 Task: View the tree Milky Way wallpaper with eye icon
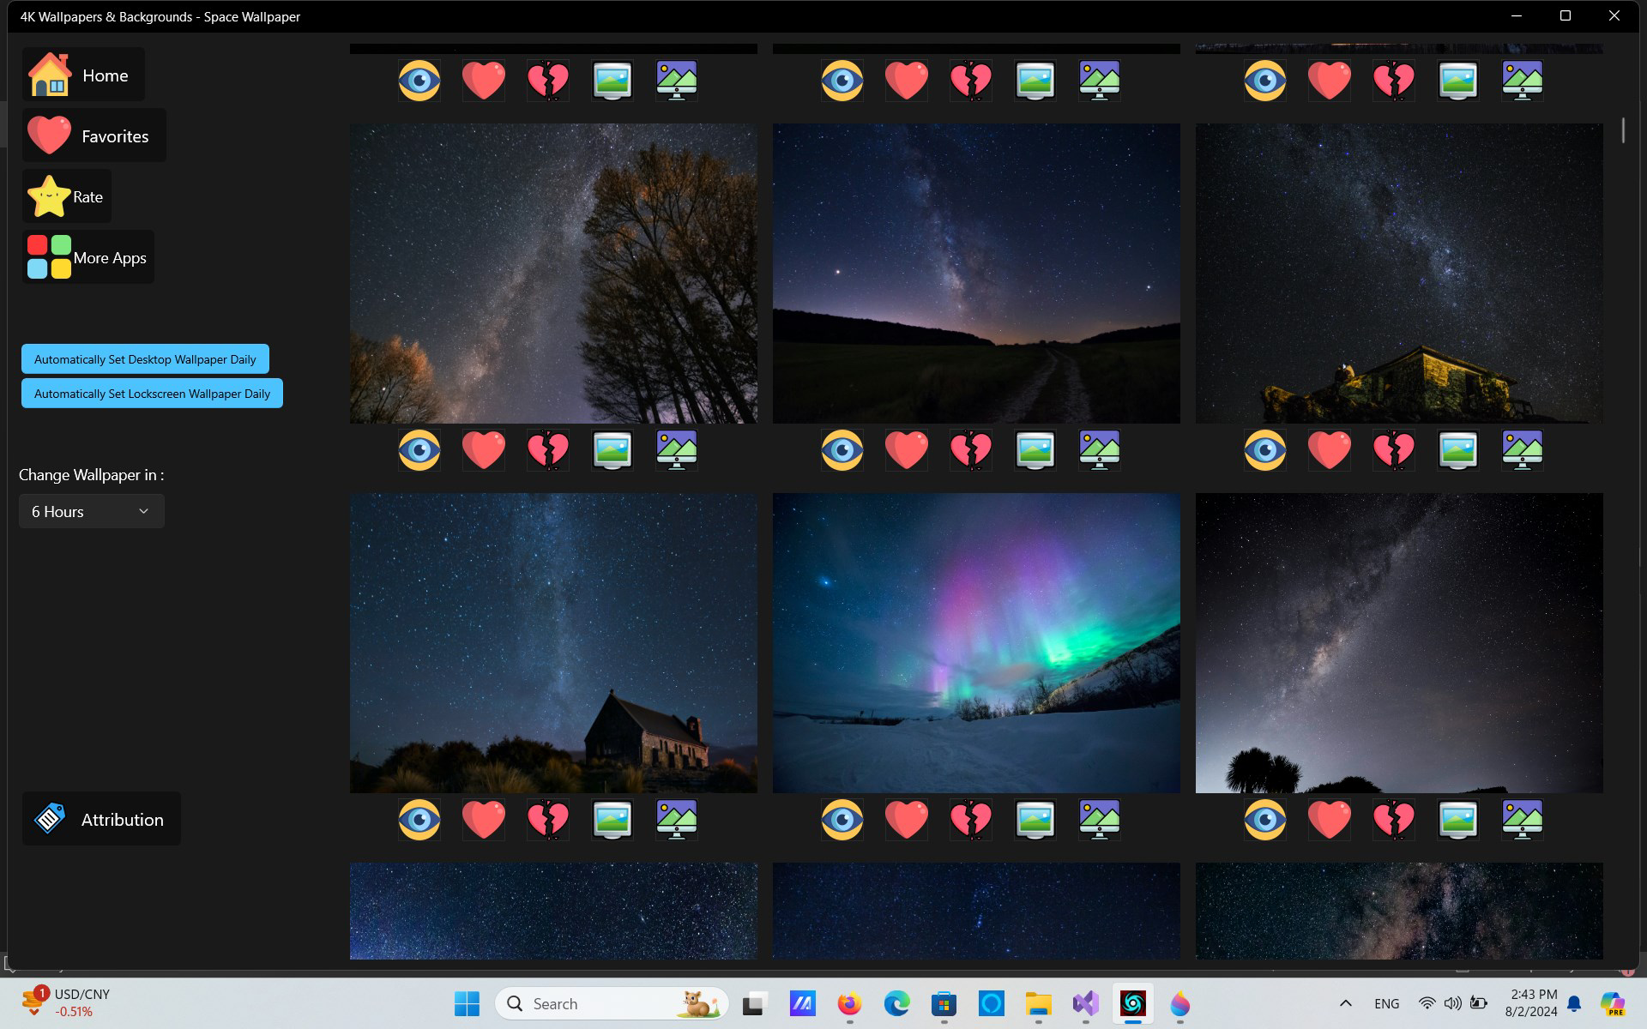[x=419, y=450]
